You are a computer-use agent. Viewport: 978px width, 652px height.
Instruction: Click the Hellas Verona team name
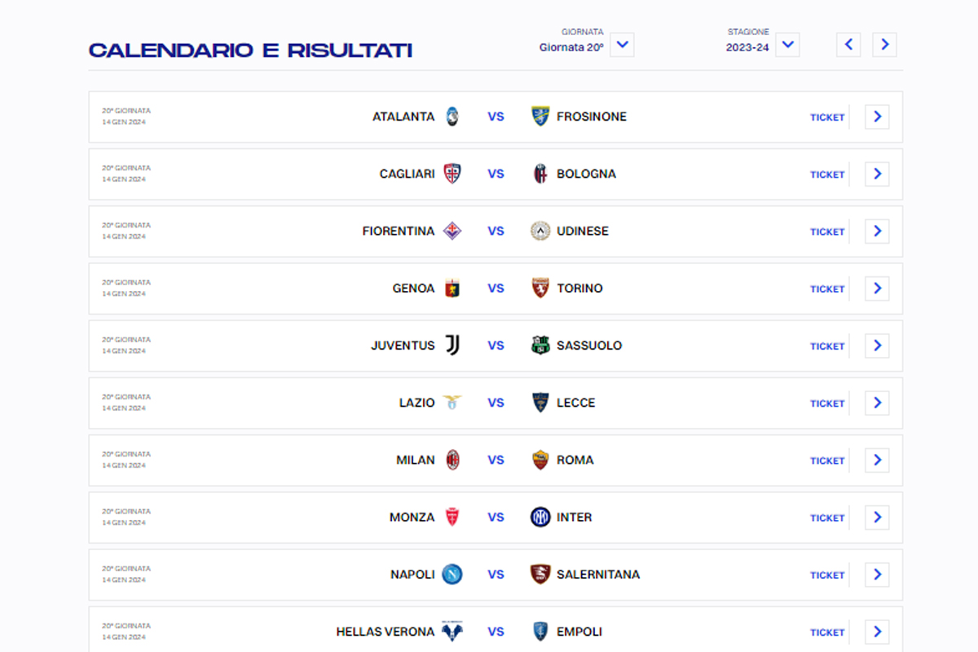pyautogui.click(x=385, y=632)
